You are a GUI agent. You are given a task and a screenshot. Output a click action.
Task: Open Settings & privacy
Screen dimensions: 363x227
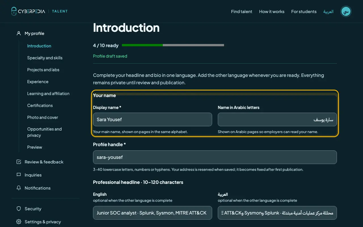click(43, 222)
